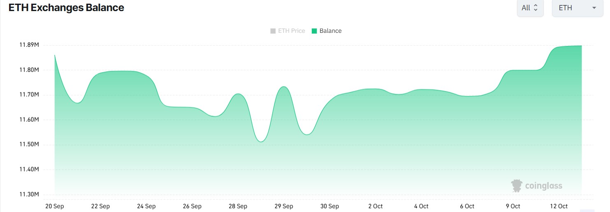Click the 22 Sep x-axis label
The width and height of the screenshot is (610, 212).
(100, 206)
